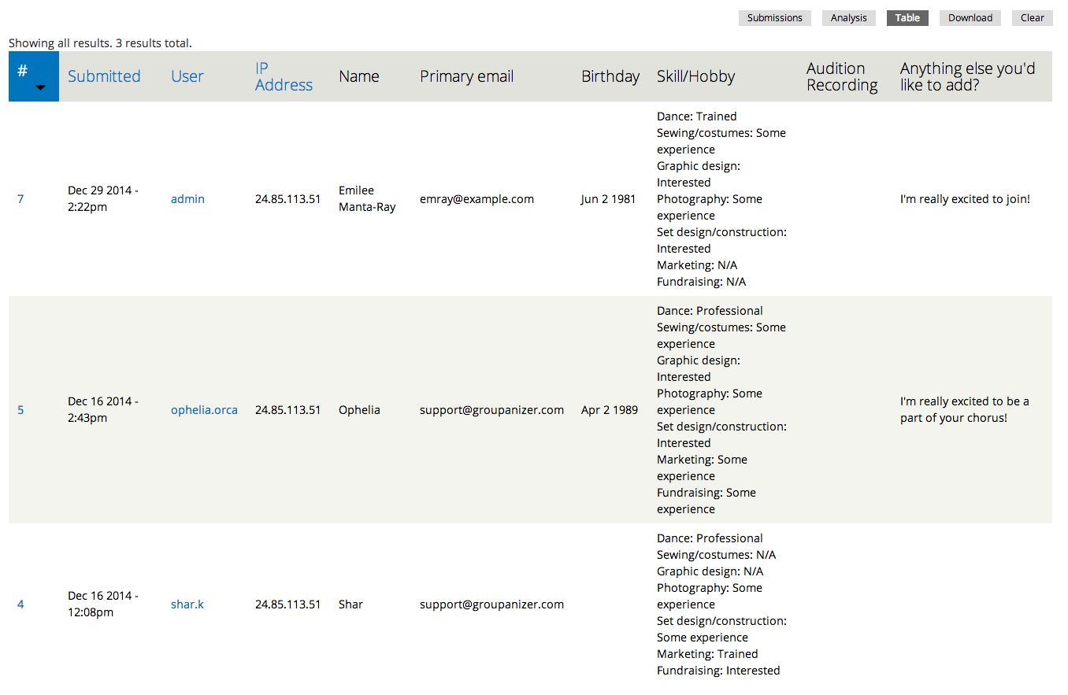Select Ophelia's support@groupanizer.com email

tap(491, 410)
